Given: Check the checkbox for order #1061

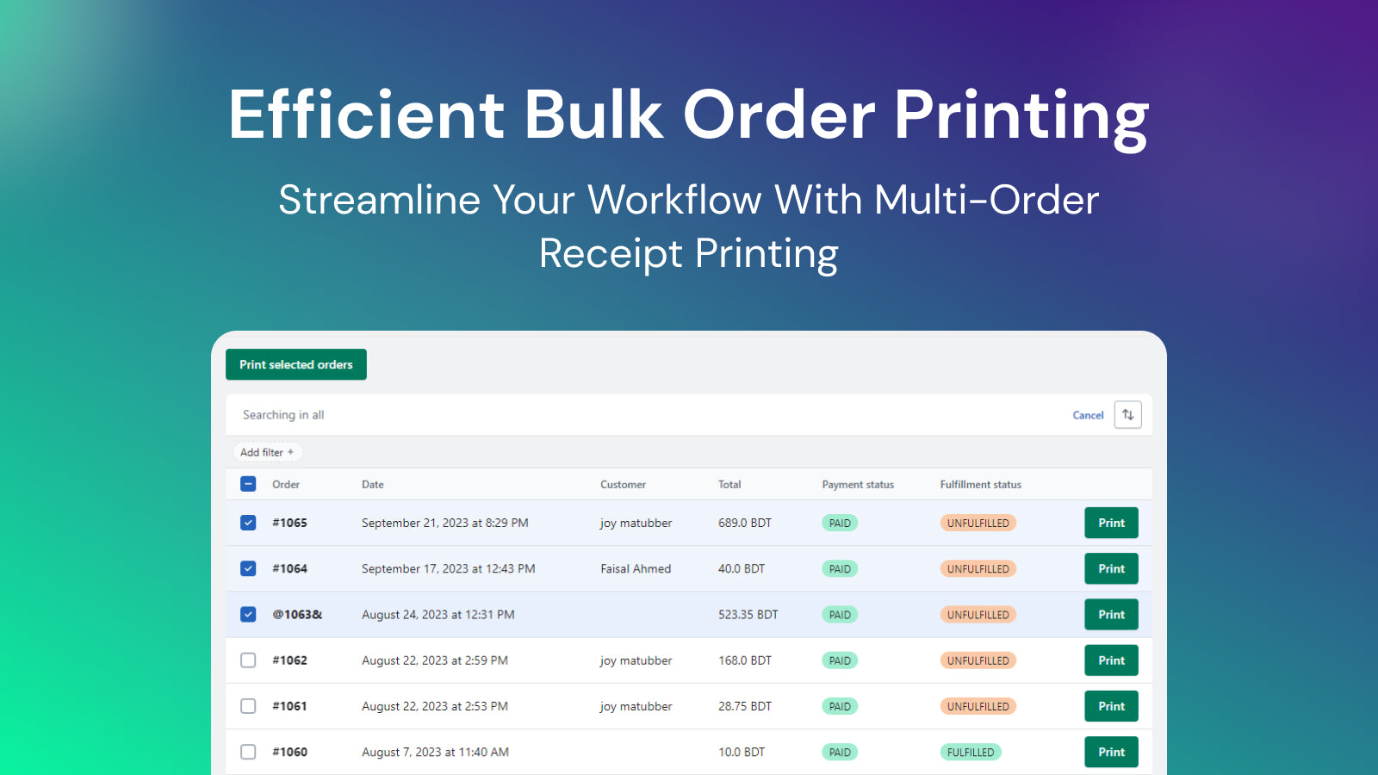Looking at the screenshot, I should click(x=248, y=706).
